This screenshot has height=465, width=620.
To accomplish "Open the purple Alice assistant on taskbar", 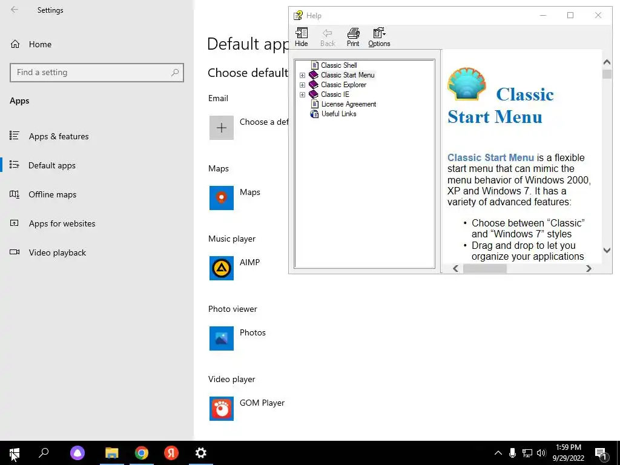I will [77, 453].
